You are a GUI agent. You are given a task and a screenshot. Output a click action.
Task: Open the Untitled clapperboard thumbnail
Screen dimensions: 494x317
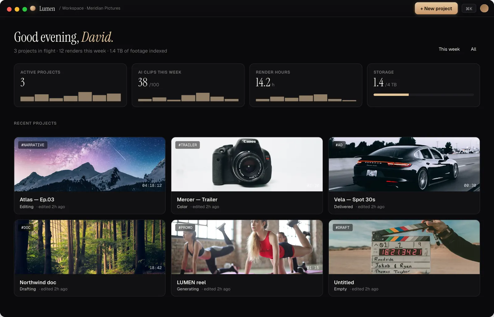pyautogui.click(x=404, y=247)
